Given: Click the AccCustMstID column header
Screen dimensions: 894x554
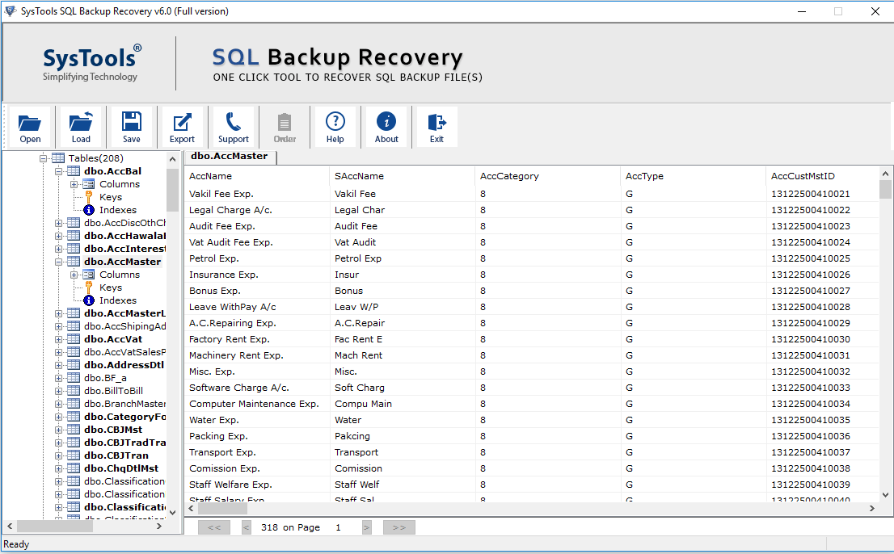Looking at the screenshot, I should [x=822, y=176].
